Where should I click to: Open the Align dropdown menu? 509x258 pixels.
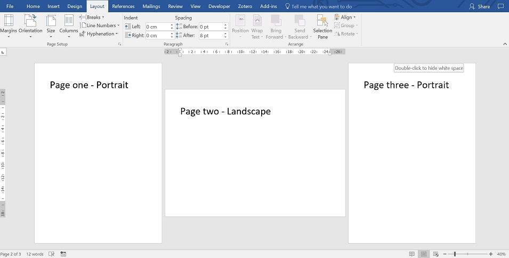pos(345,18)
